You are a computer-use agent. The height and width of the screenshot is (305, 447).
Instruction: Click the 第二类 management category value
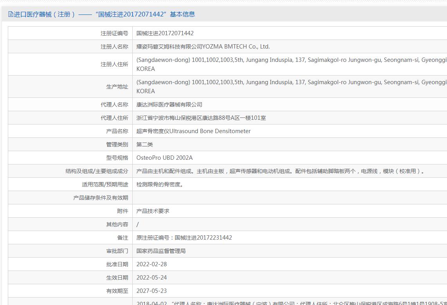(x=144, y=144)
